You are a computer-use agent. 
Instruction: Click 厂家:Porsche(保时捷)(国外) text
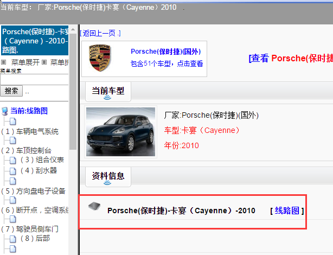212,115
